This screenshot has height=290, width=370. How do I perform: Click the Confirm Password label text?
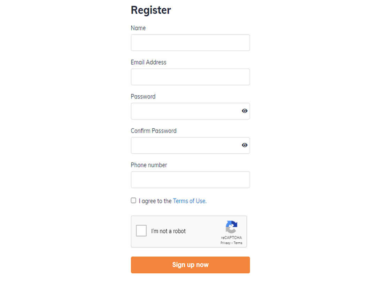click(x=154, y=131)
